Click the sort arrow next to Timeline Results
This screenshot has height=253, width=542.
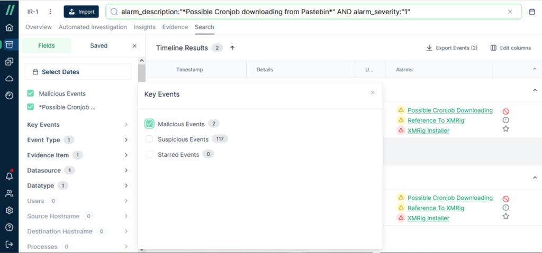(x=232, y=48)
